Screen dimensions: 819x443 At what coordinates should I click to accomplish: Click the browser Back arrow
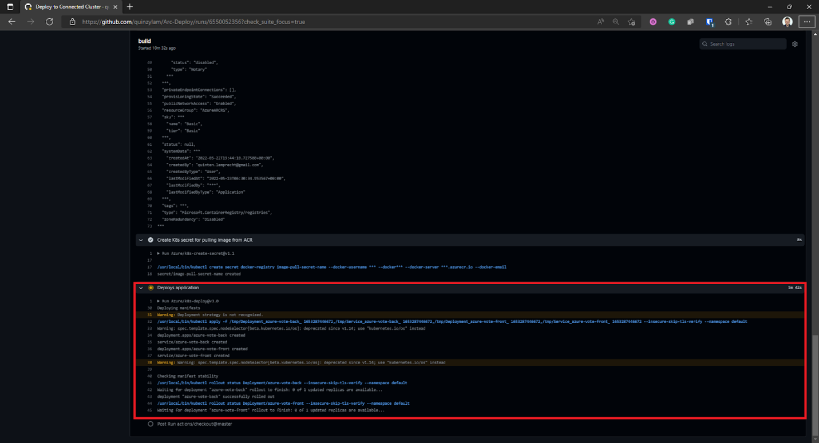pos(12,22)
